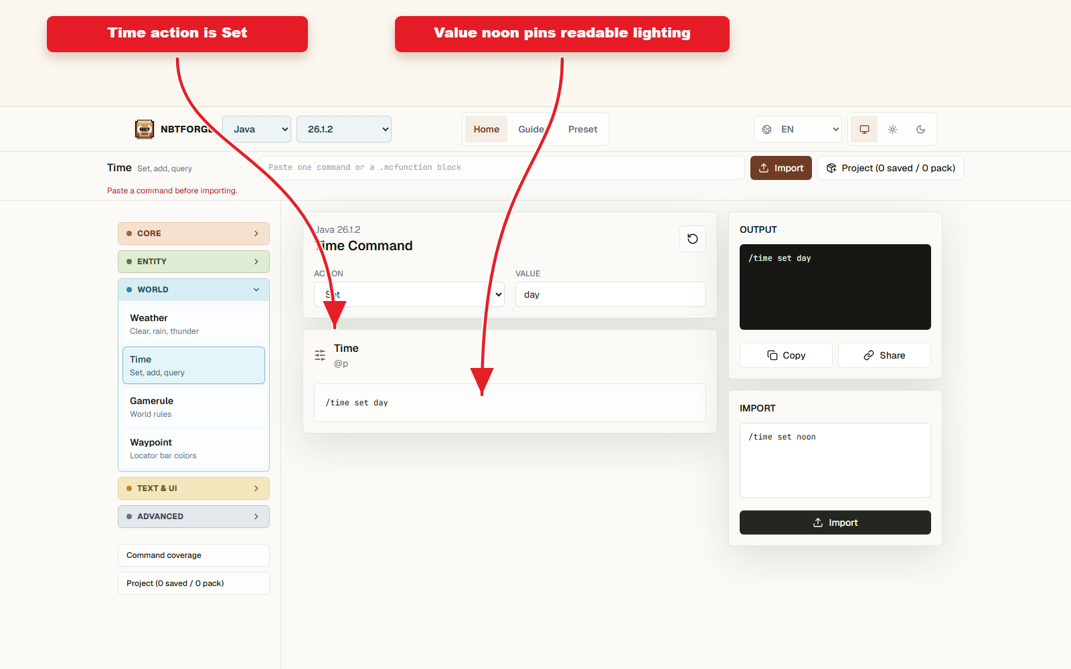The image size is (1071, 669).
Task: Focus the paste command input field
Action: [x=502, y=168]
